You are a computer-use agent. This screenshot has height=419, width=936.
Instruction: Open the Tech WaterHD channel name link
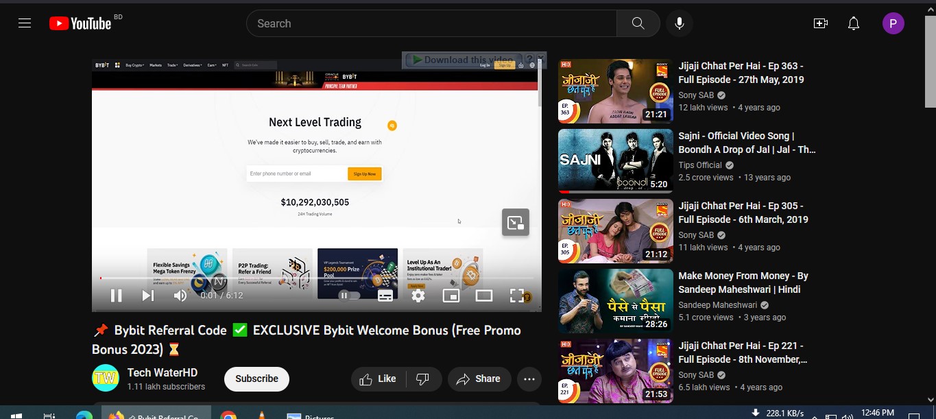coord(163,372)
